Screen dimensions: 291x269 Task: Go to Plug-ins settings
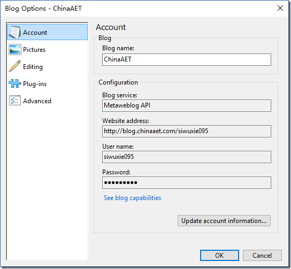[x=47, y=83]
